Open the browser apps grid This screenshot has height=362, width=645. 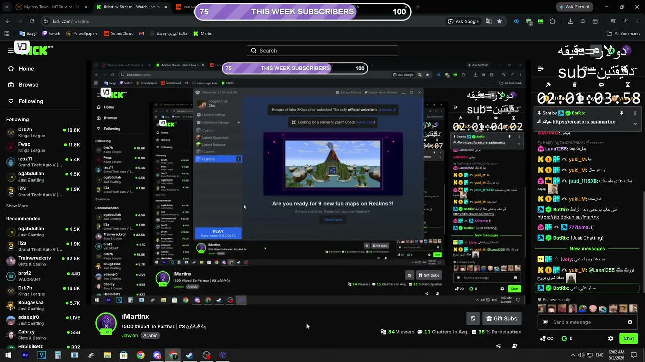coord(7,34)
